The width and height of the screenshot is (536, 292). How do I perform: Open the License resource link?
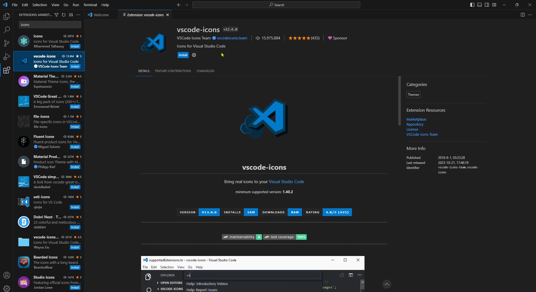click(x=412, y=129)
